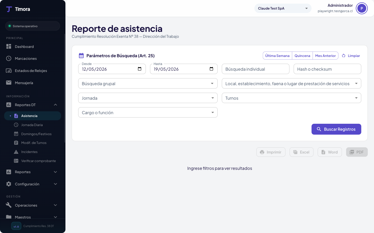Click the Reportes bar chart icon
The image size is (374, 233).
(x=9, y=172)
